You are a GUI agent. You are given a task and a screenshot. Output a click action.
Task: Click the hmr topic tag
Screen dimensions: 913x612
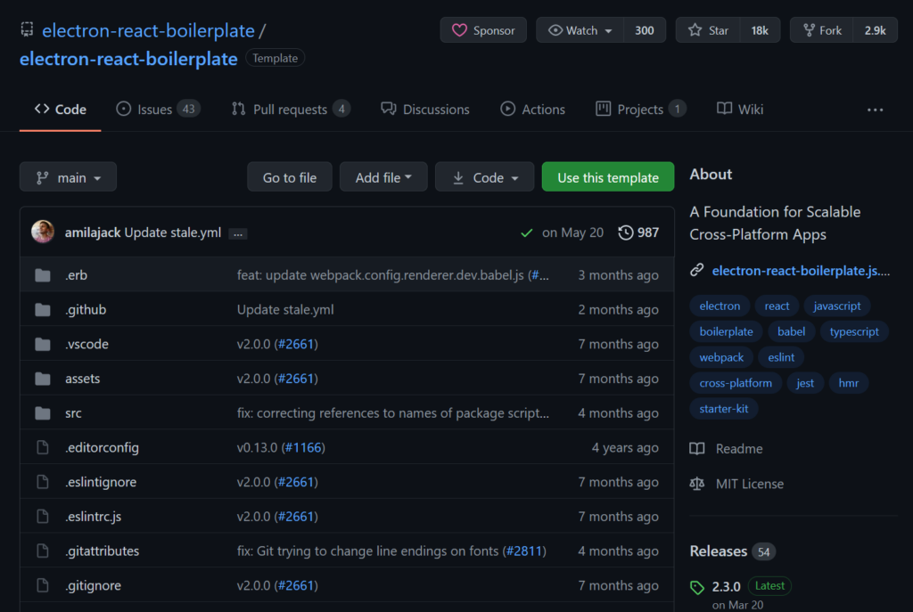click(849, 383)
